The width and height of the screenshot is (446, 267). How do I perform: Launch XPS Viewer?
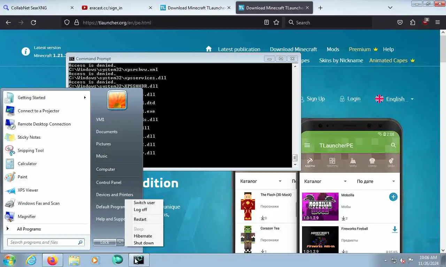pyautogui.click(x=46, y=190)
